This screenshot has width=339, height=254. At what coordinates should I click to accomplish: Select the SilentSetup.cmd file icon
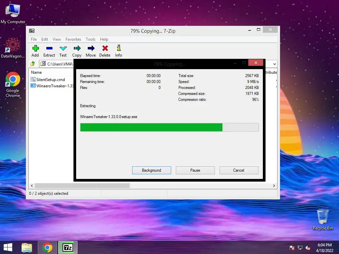point(33,79)
